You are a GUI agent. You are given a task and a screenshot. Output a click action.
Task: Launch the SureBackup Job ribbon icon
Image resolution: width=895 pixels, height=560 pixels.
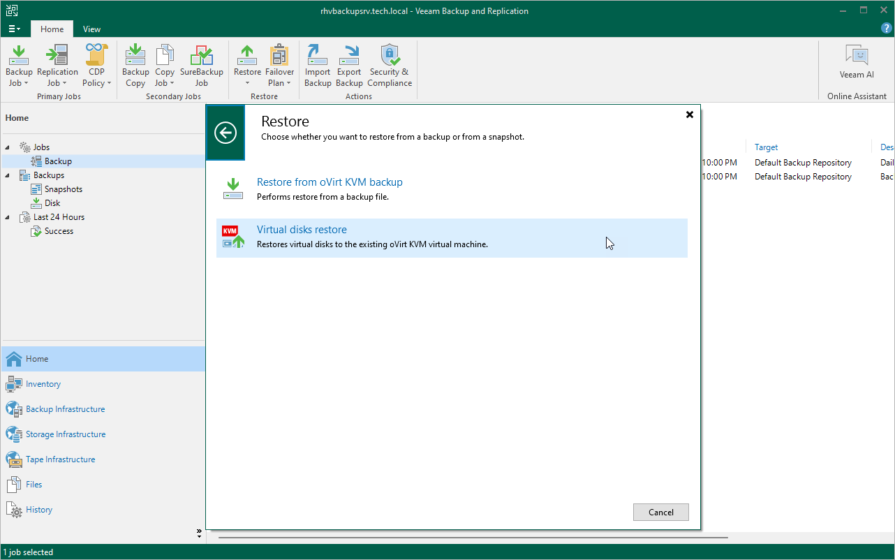(x=202, y=66)
